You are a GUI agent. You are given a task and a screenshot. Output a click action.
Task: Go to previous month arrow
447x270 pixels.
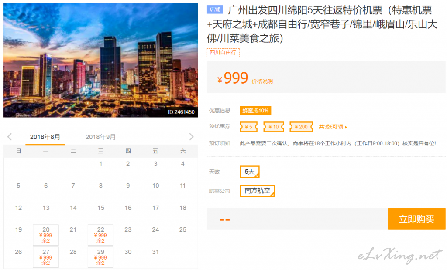pos(10,137)
